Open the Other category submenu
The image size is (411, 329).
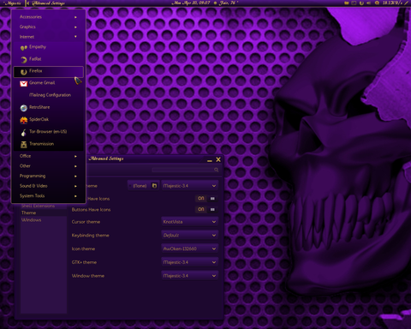click(49, 166)
